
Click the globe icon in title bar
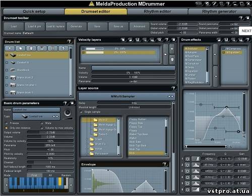[207, 4]
